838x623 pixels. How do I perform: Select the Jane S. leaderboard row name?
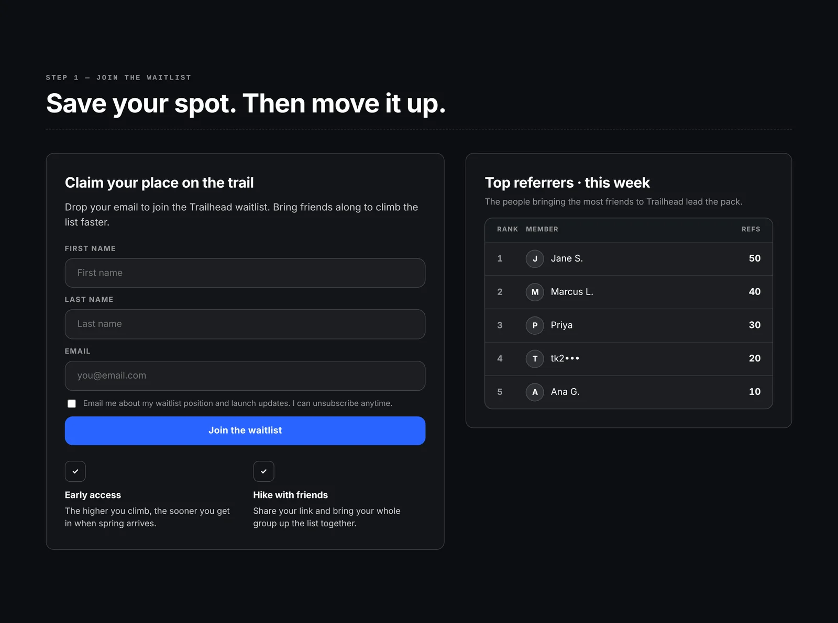(567, 258)
